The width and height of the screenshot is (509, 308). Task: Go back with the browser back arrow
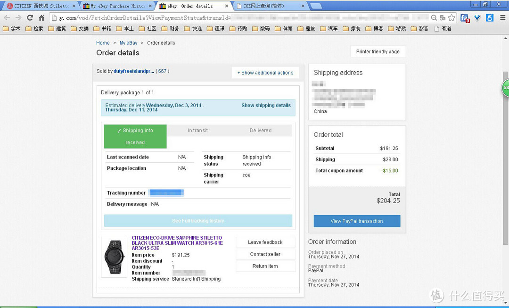tap(7, 18)
